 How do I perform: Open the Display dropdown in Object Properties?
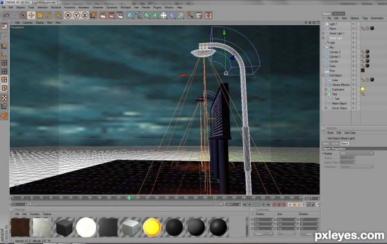[357, 153]
